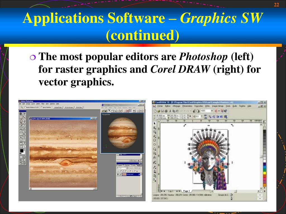Image resolution: width=286 pixels, height=214 pixels.
Task: Click the trash icon in Photoshop Layers panel
Action: click(139, 196)
